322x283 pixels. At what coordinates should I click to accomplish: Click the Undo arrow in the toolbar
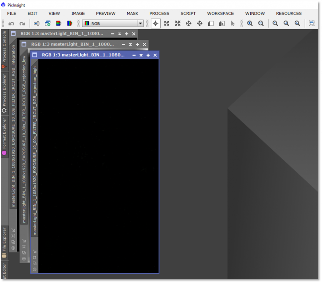[11, 24]
